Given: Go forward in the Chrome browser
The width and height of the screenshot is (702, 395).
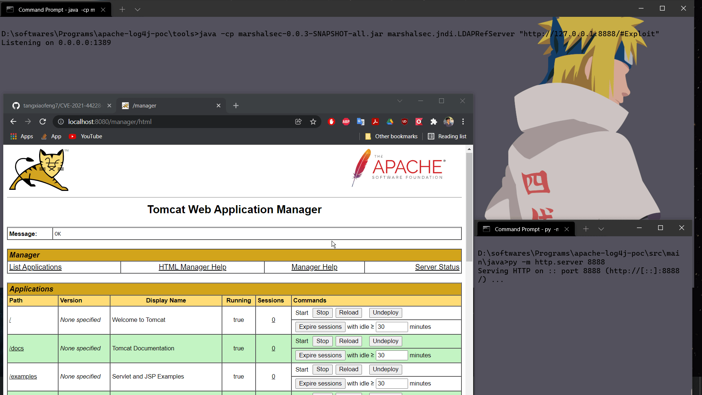Looking at the screenshot, I should [x=28, y=121].
